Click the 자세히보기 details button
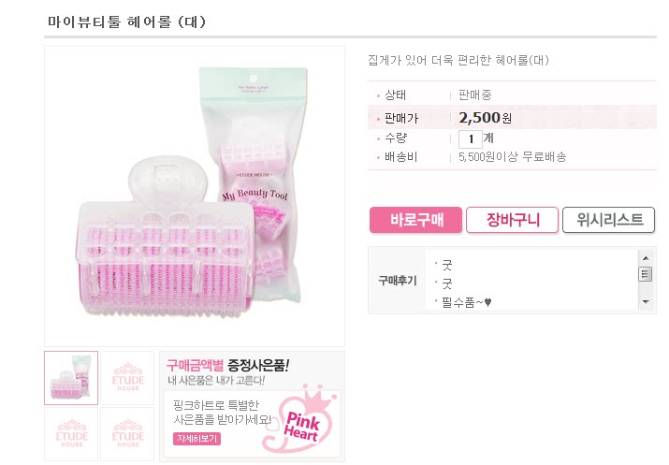This screenshot has width=669, height=465. coord(196,439)
